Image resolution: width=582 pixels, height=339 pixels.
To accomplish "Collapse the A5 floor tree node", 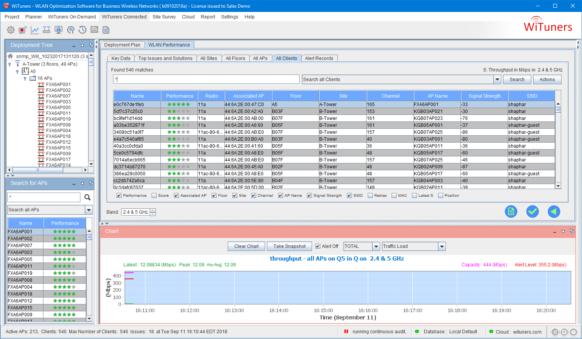I will 17,71.
